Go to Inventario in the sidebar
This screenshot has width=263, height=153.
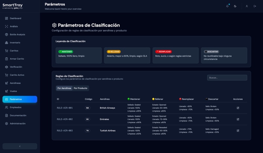20,43
